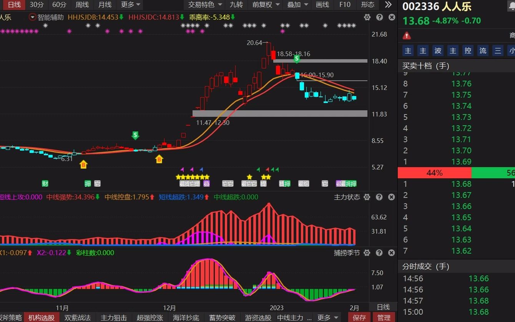
Task: Click the 形态 pattern button
Action: point(368,5)
